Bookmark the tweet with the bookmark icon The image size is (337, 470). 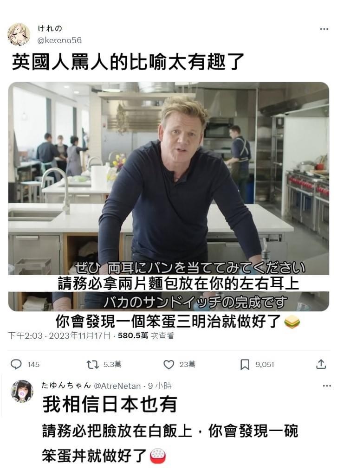point(245,365)
